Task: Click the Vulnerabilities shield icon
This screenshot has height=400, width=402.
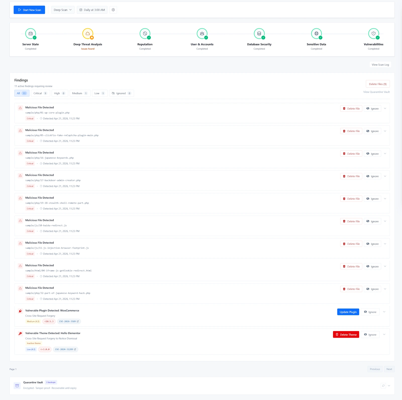Action: (x=374, y=34)
